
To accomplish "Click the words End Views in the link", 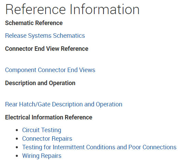I will coord(81,70).
